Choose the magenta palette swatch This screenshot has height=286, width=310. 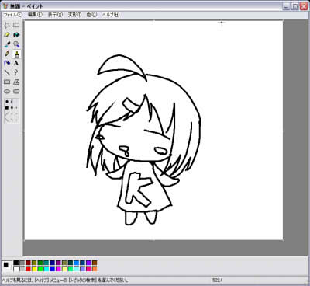58,269
